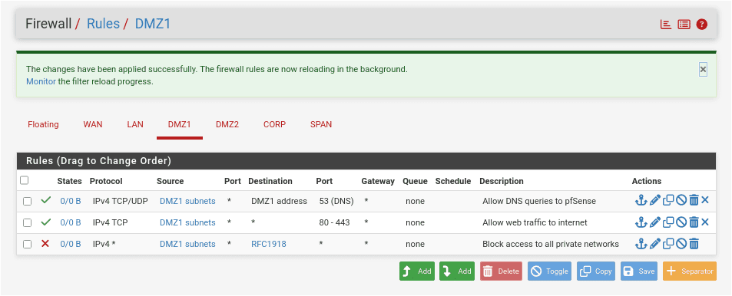Click green pass checkmark on web rule
Screen dimensions: 732x296
pyautogui.click(x=46, y=222)
